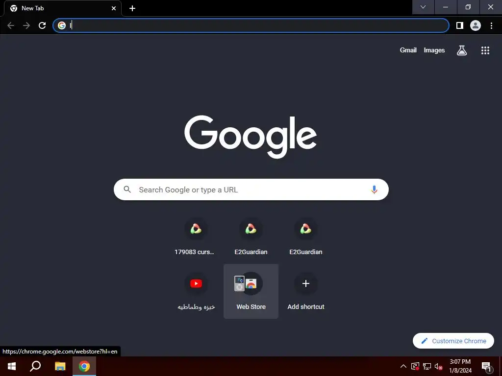Open the taskbar clock and date
502x376 pixels.
coord(460,366)
